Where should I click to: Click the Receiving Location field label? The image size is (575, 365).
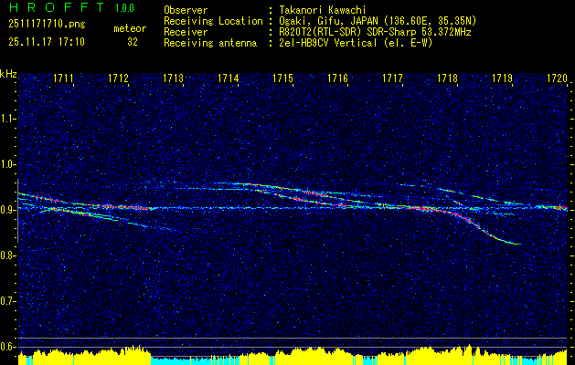[x=213, y=21]
